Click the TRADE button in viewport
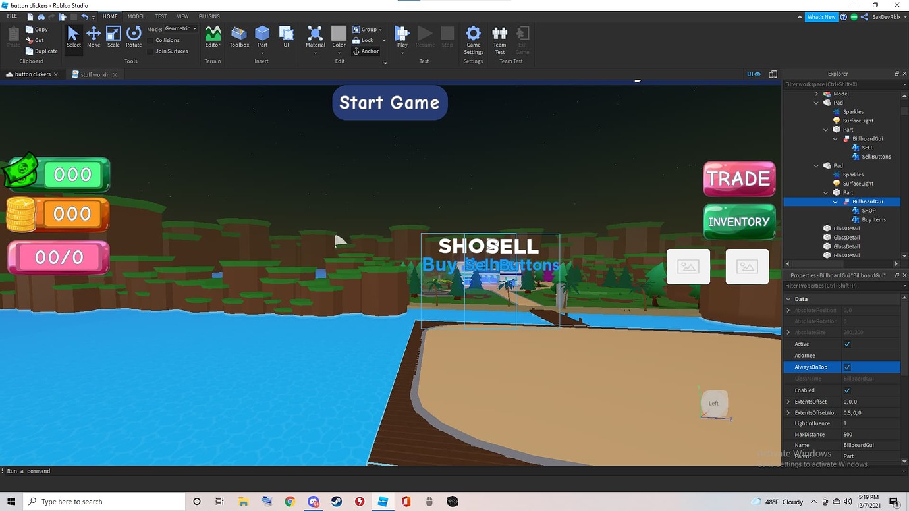 pos(739,178)
